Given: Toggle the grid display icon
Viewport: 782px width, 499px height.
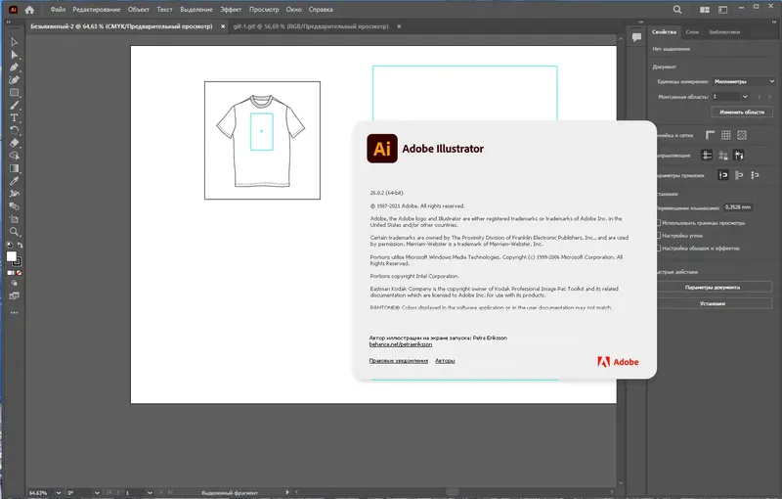Looking at the screenshot, I should pyautogui.click(x=726, y=135).
